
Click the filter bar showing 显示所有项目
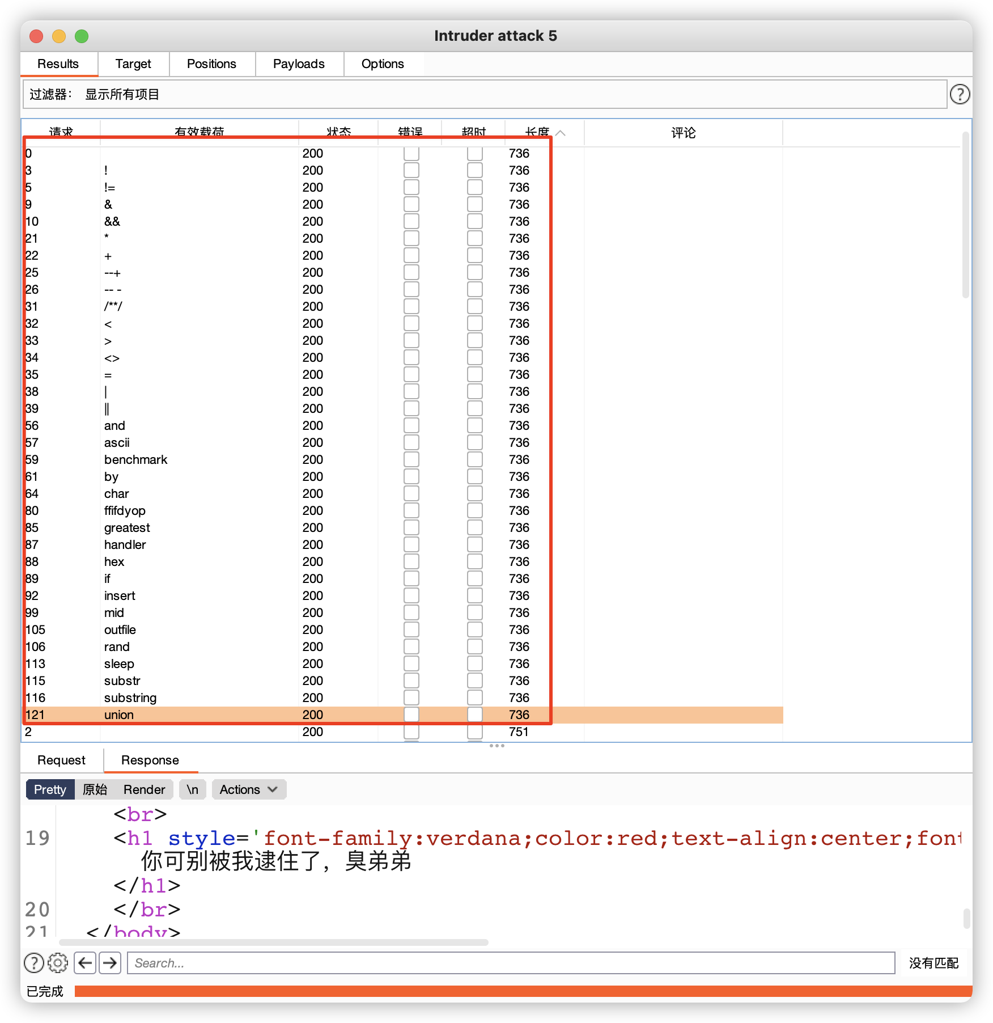tap(485, 94)
